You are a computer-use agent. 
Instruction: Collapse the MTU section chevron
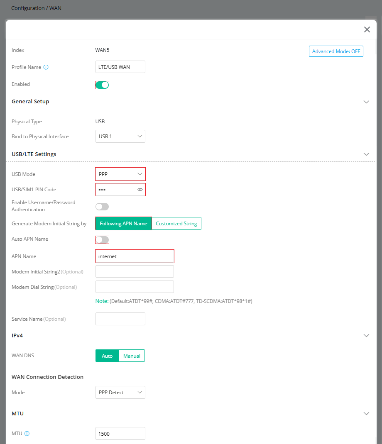366,413
